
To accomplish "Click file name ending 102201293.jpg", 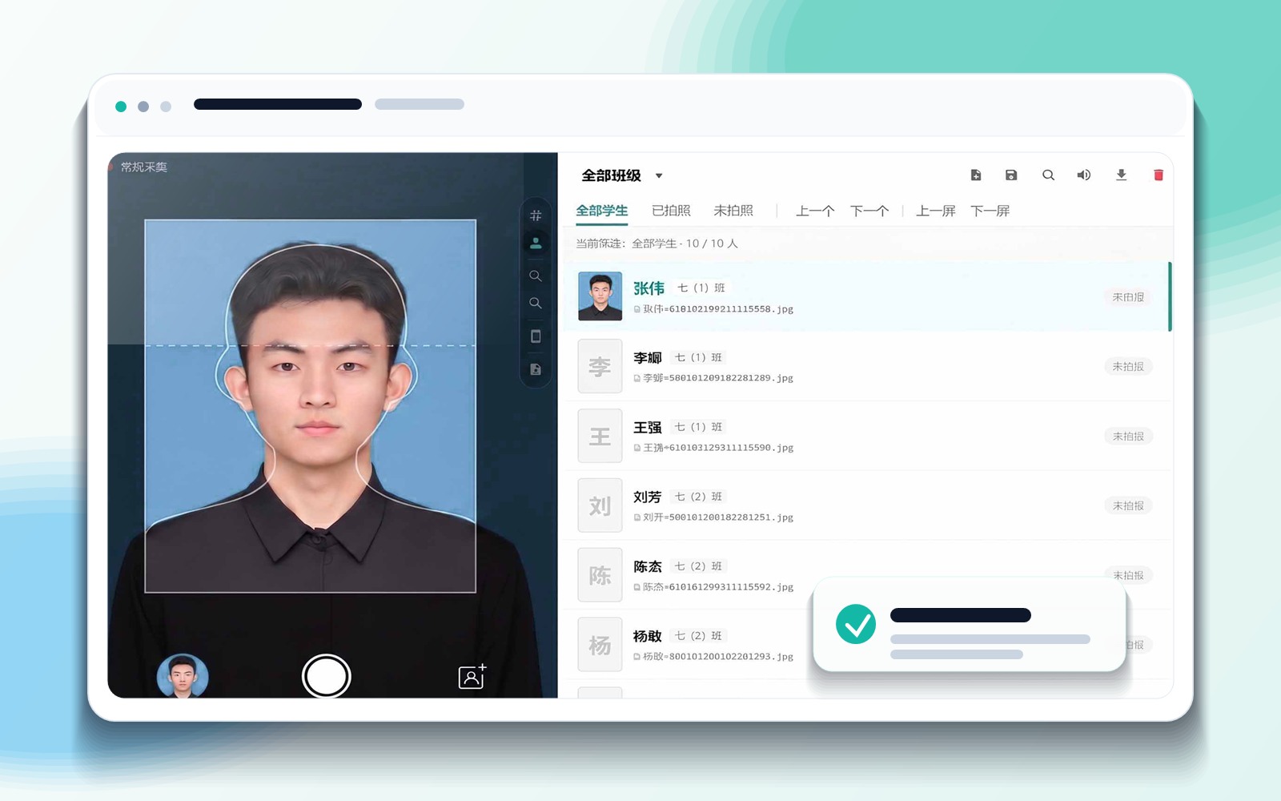I will pyautogui.click(x=718, y=657).
